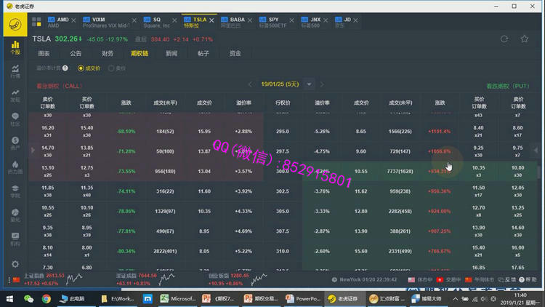
Task: Open the 新闻 (News) tab
Action: [x=171, y=53]
